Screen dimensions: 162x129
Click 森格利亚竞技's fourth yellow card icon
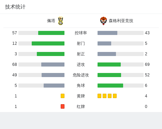[x=115, y=96]
